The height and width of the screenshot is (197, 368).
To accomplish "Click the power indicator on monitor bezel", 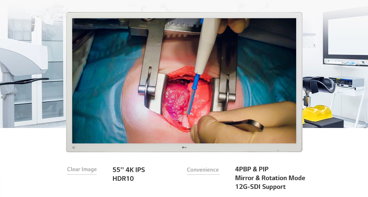I will coord(278,150).
